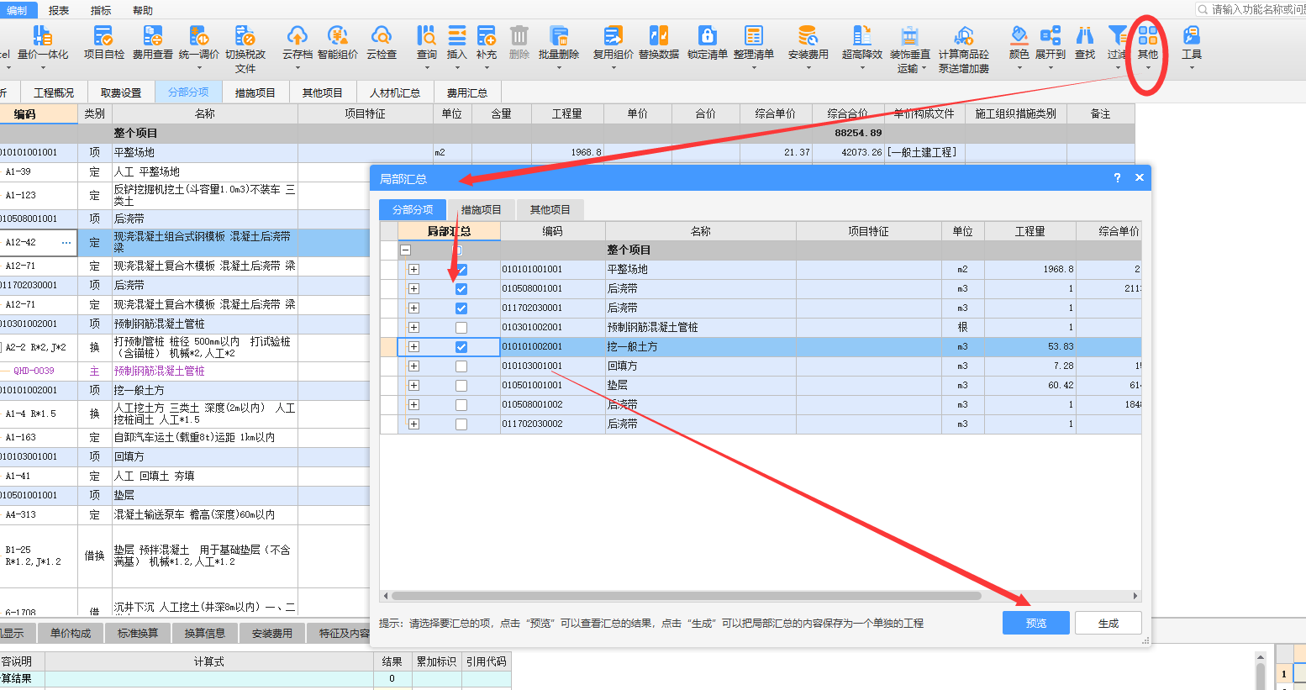Check row 010103001001 回填方
1306x690 pixels.
(x=461, y=366)
